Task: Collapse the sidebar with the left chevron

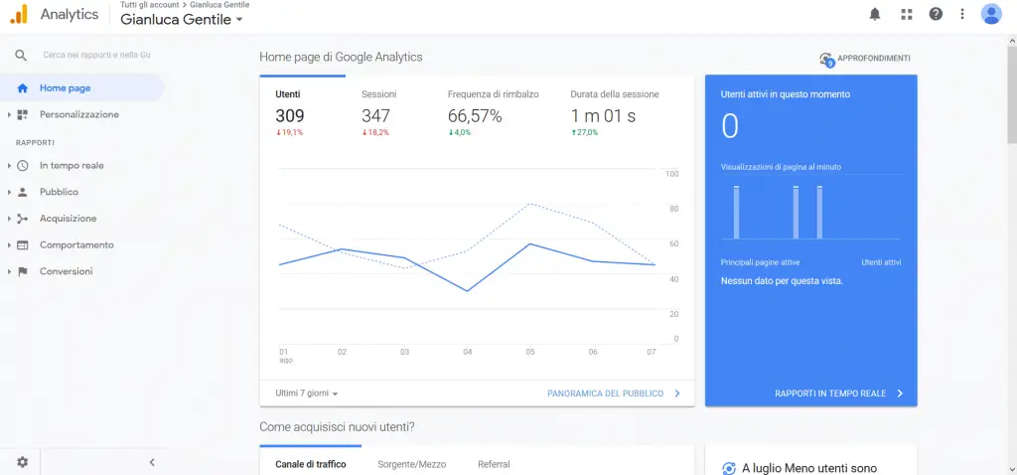Action: pos(152,462)
